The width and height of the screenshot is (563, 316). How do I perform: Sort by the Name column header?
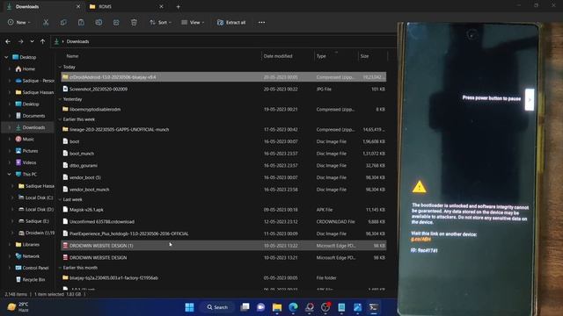(72, 56)
